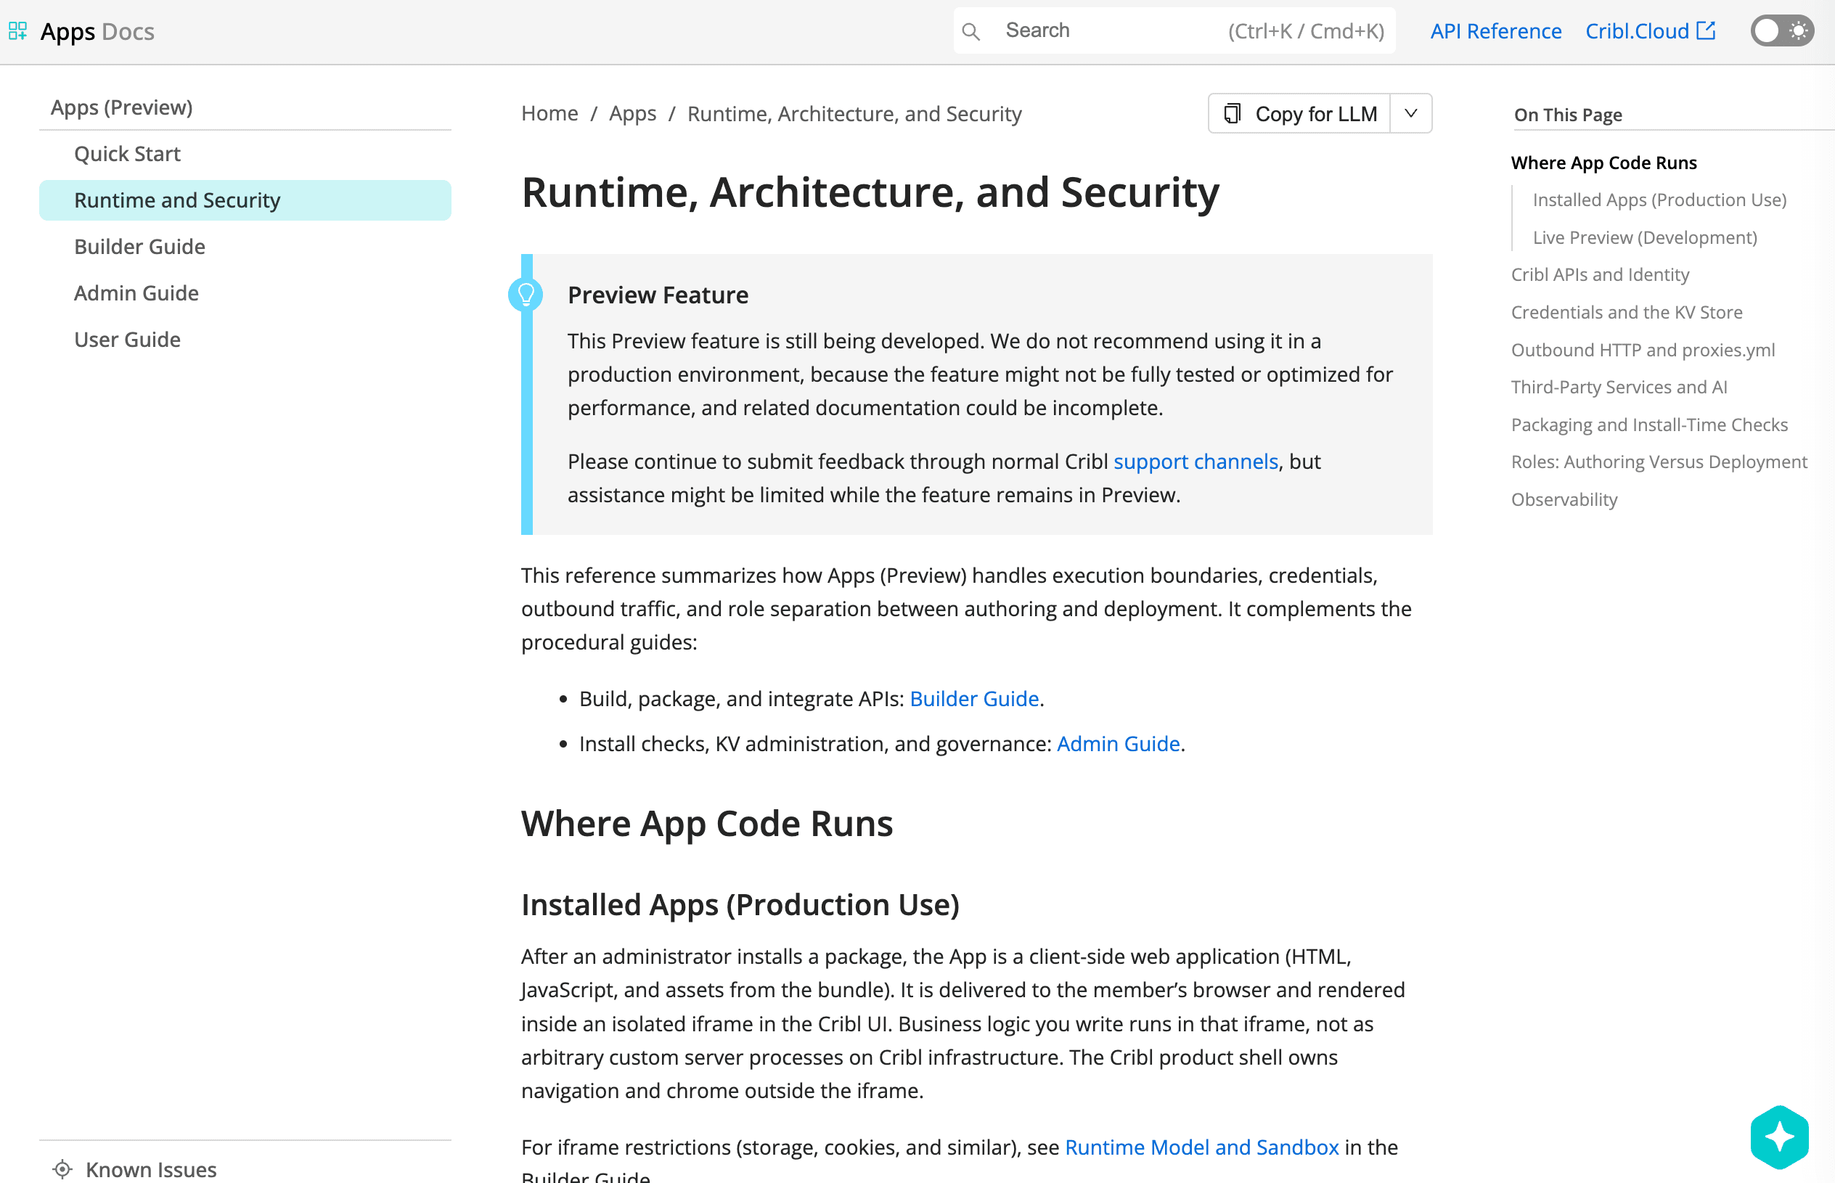Open the AI assistant sparkle button
The height and width of the screenshot is (1183, 1835).
pos(1780,1137)
